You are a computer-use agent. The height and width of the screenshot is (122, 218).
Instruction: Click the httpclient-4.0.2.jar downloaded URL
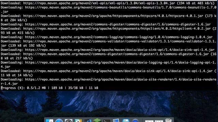pyautogui.click(x=117, y=28)
